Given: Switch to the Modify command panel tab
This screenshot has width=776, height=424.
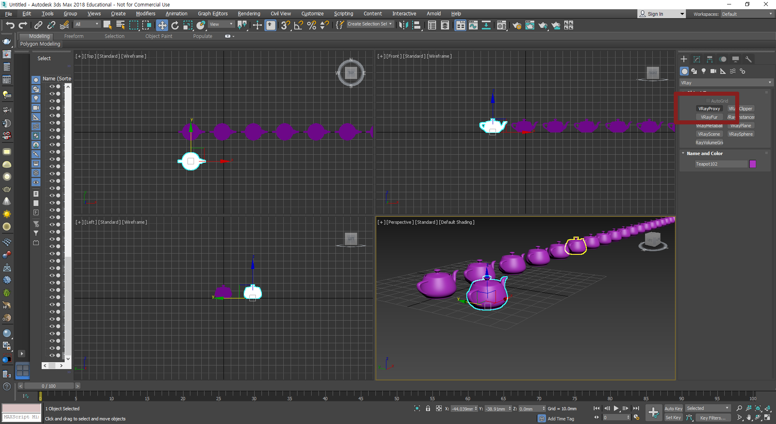Looking at the screenshot, I should tap(697, 59).
